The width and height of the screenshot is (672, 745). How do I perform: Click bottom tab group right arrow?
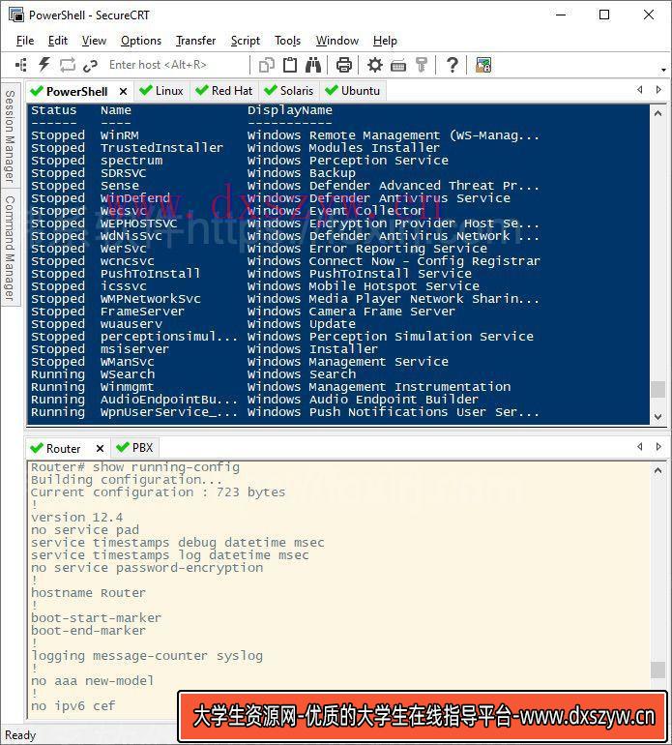pyautogui.click(x=658, y=447)
